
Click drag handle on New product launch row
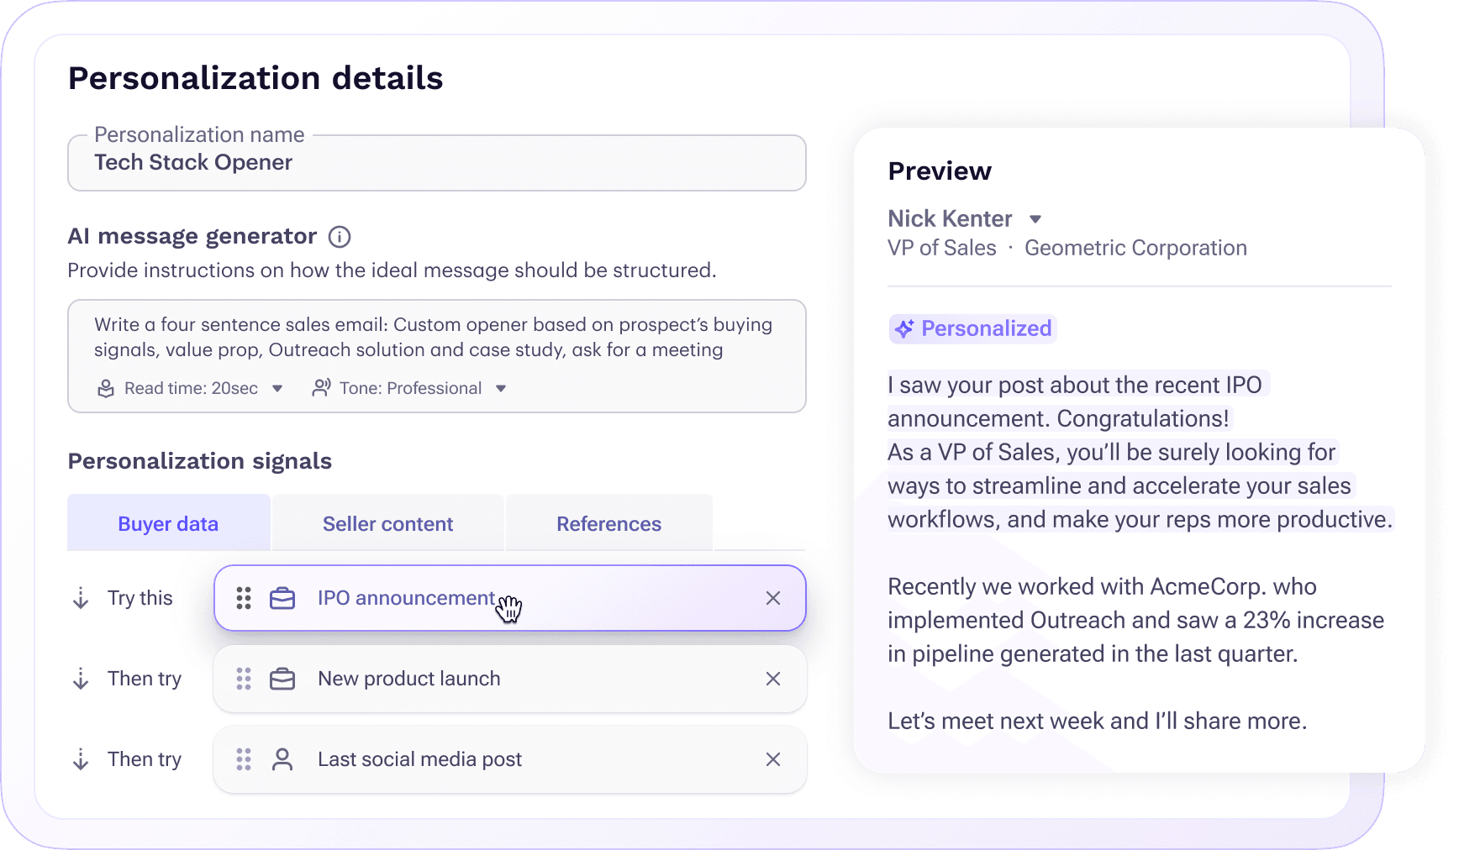[x=244, y=679]
